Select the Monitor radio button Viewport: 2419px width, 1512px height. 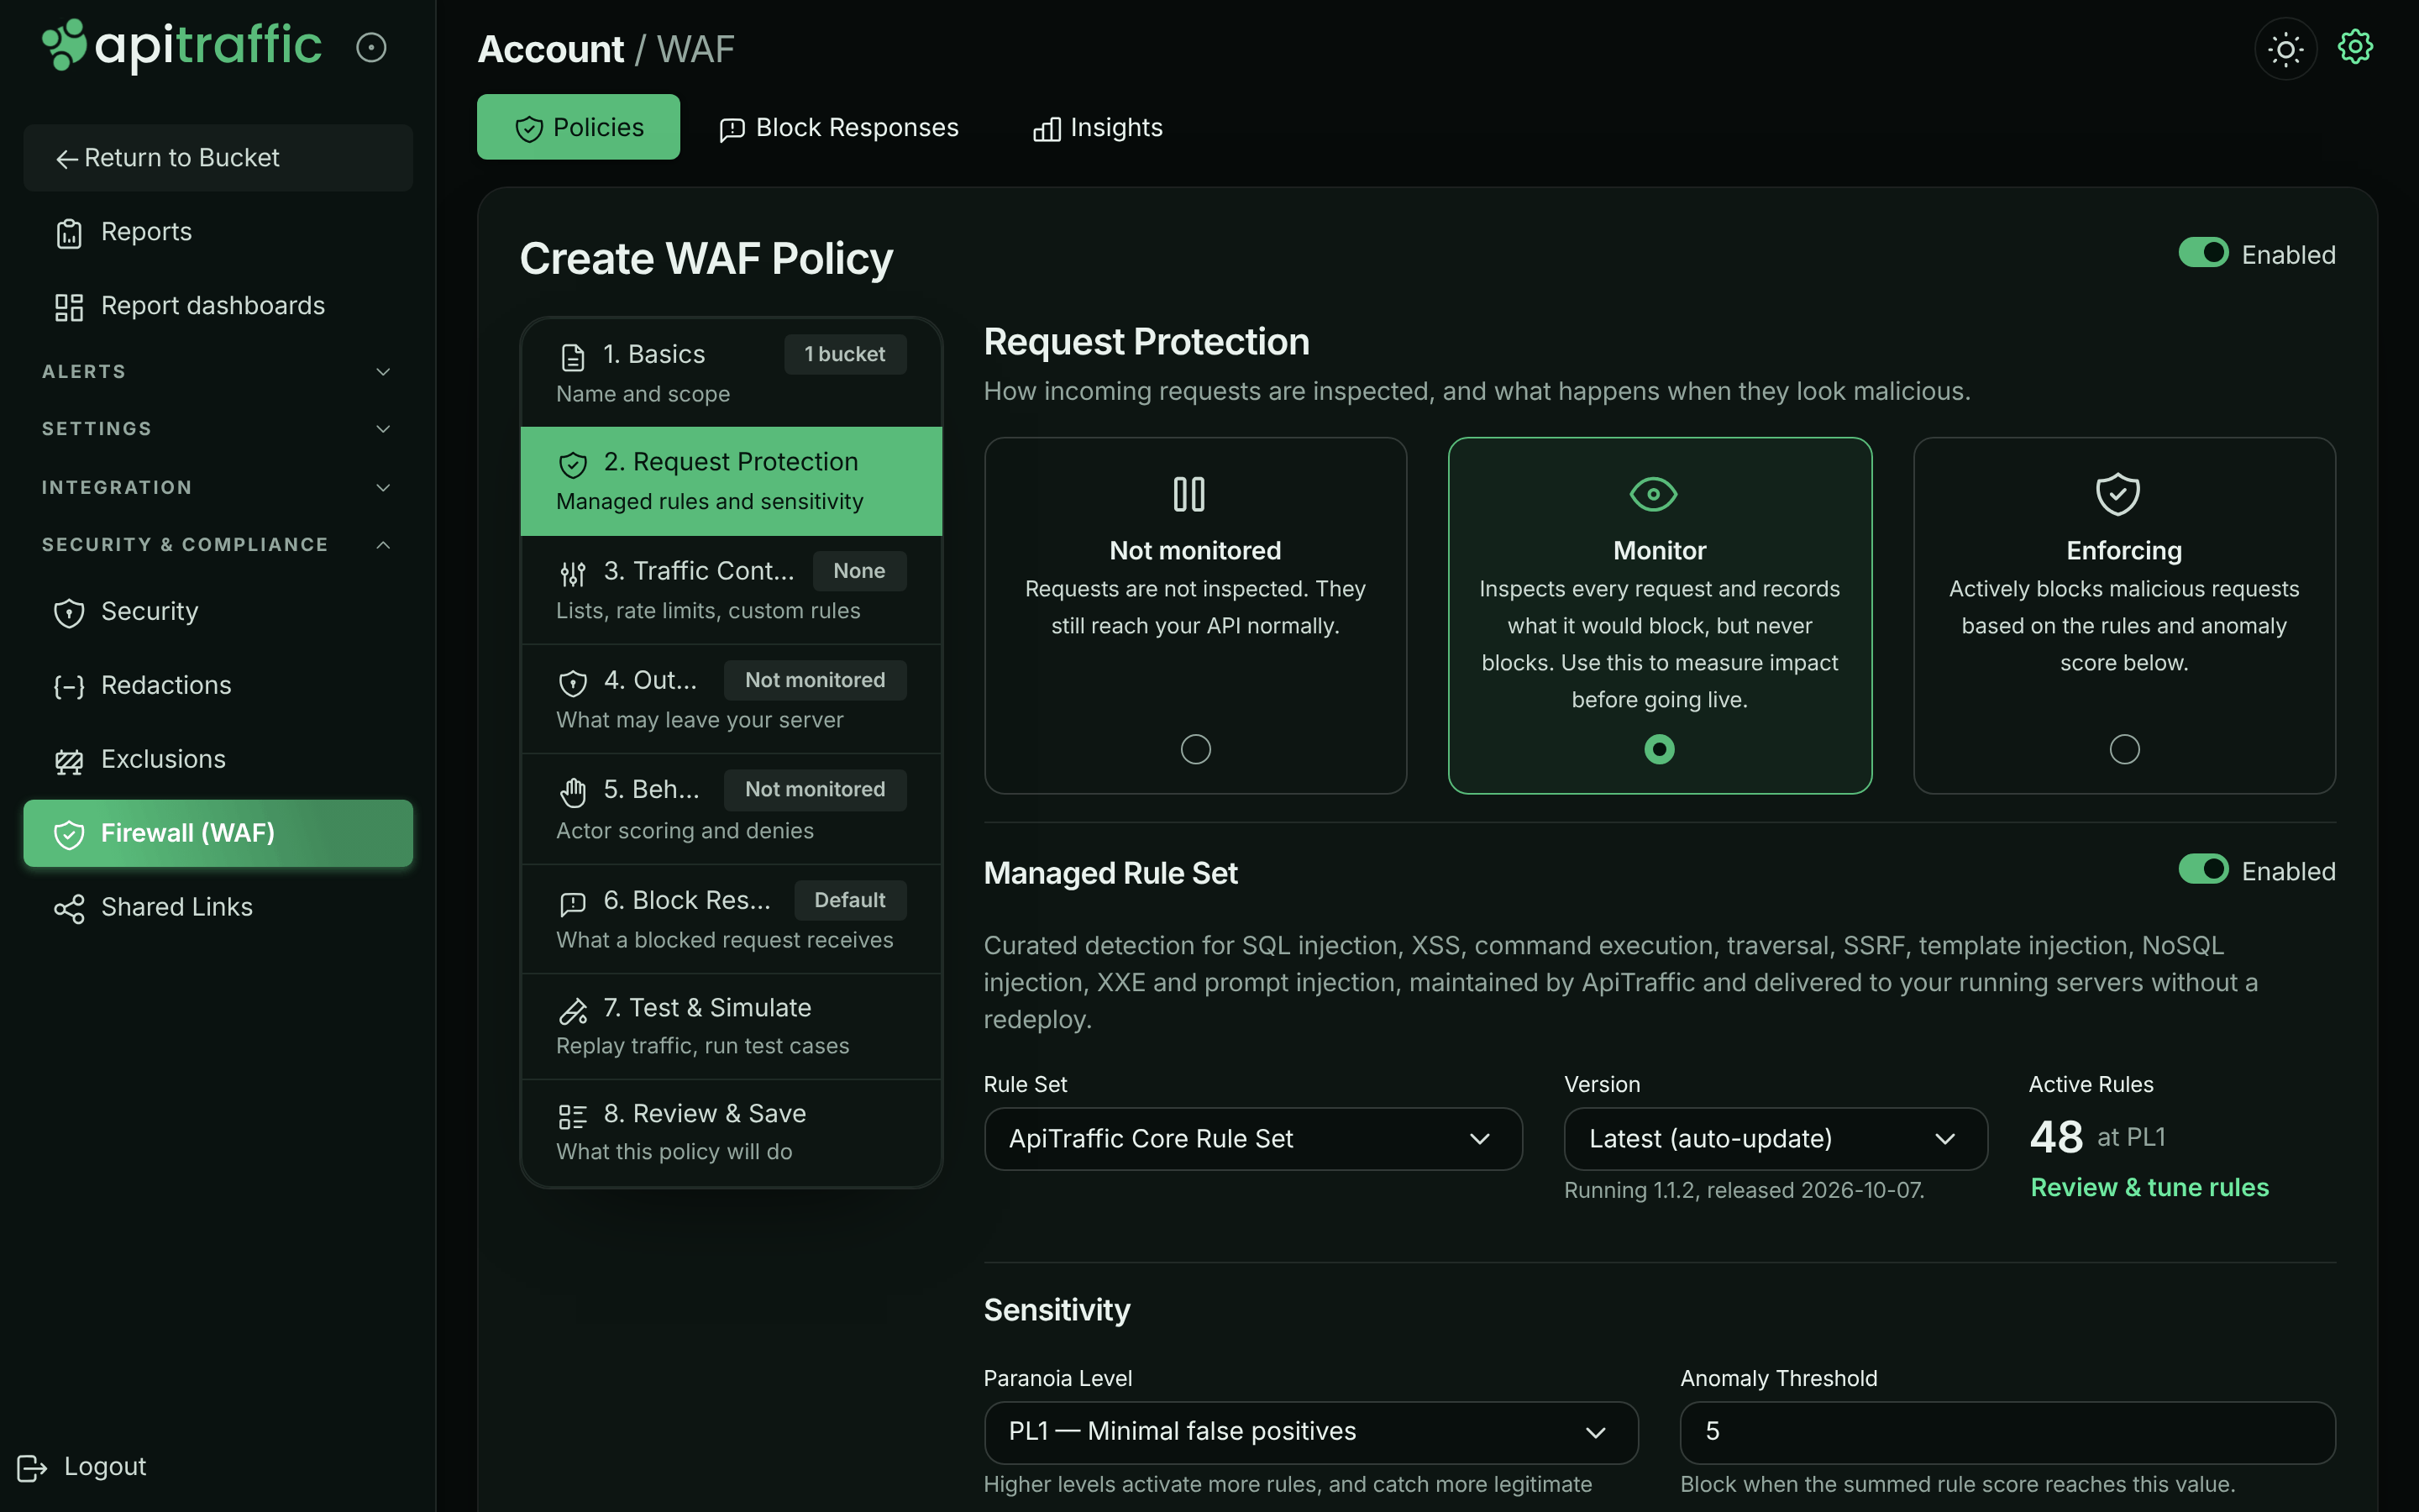1660,749
